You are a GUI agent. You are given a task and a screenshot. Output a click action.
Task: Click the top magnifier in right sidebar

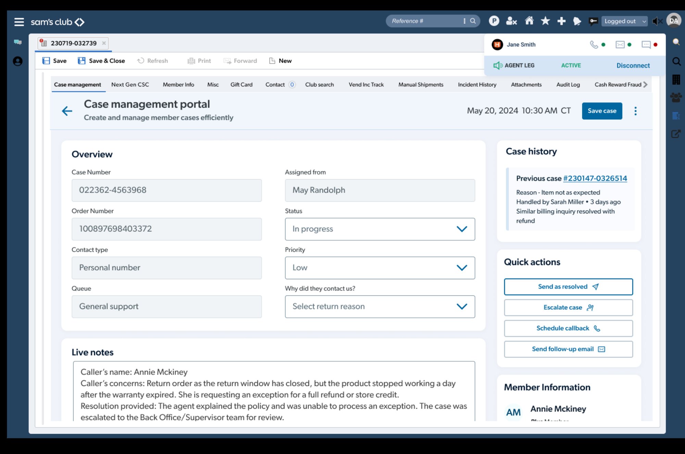tap(676, 42)
